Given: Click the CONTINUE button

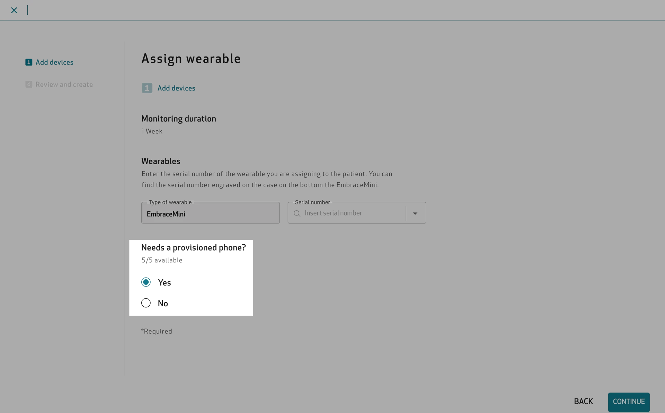Looking at the screenshot, I should 629,402.
